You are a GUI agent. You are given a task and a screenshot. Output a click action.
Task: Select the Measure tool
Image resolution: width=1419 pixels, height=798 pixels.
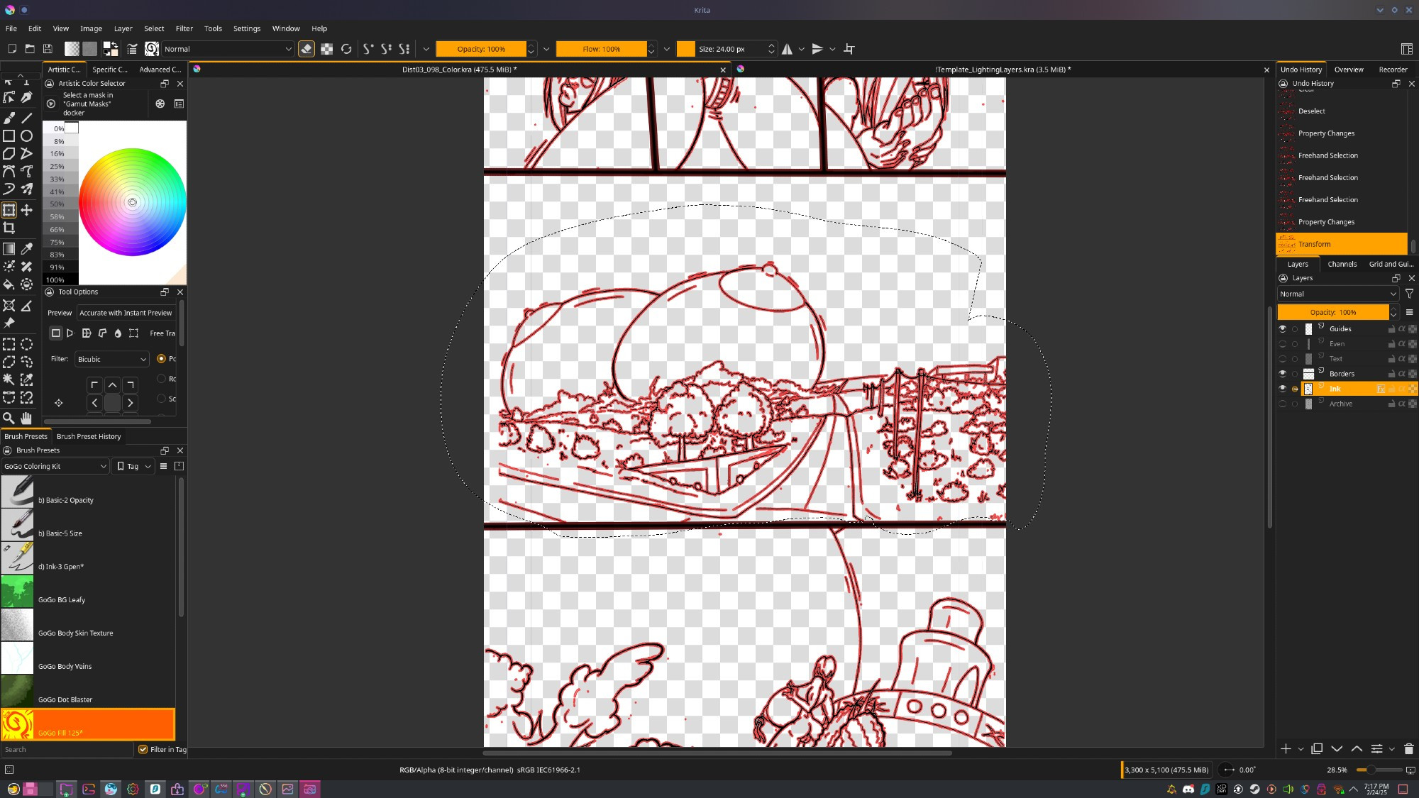(27, 306)
